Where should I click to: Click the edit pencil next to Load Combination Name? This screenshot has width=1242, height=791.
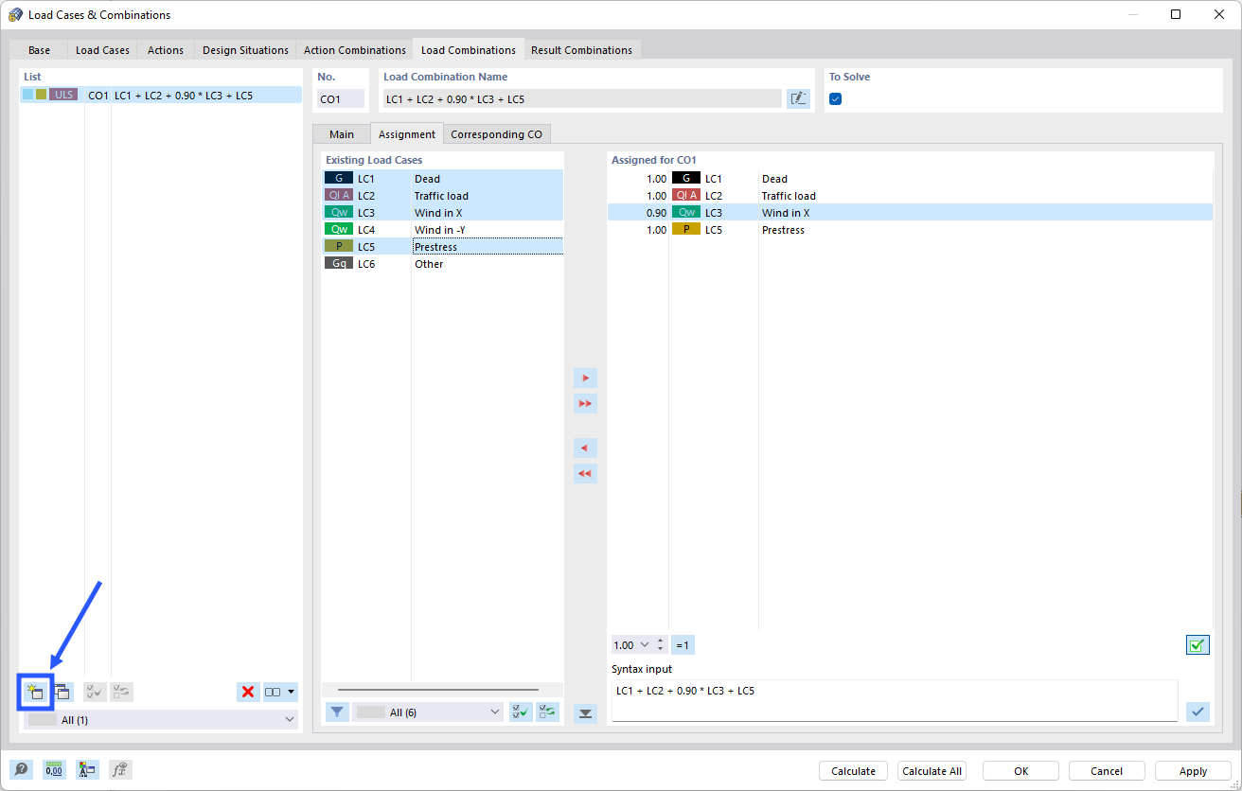tap(798, 98)
